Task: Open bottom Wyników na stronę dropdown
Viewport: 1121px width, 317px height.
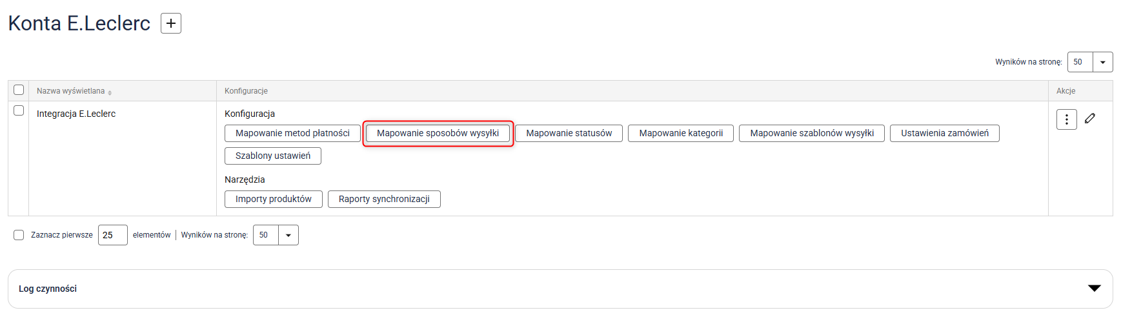Action: (x=288, y=235)
